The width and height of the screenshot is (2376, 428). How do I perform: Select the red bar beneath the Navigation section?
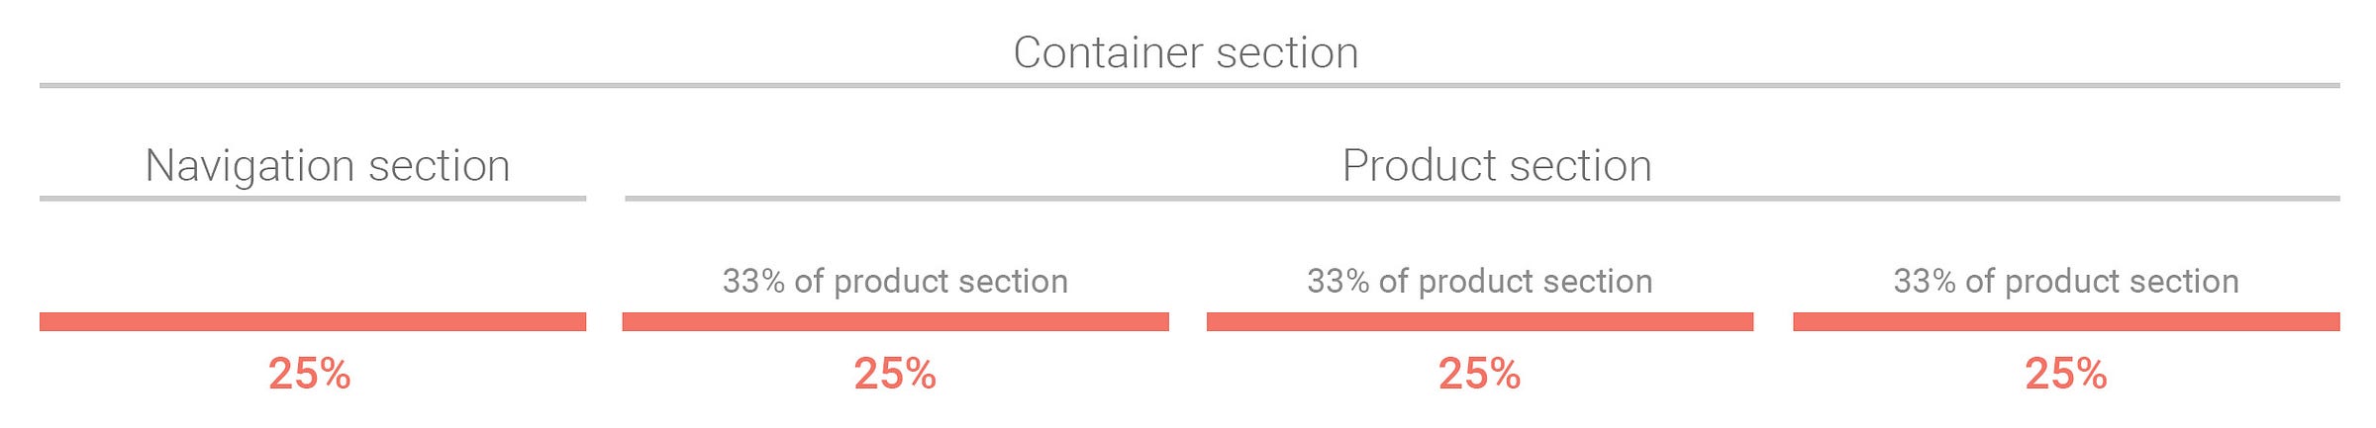tap(313, 322)
